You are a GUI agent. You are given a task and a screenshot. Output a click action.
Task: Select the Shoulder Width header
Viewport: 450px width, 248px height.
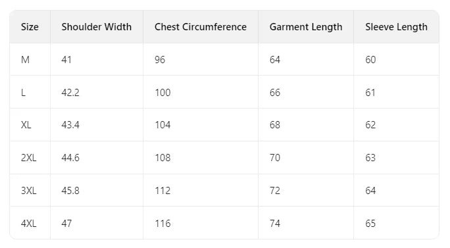(x=97, y=27)
